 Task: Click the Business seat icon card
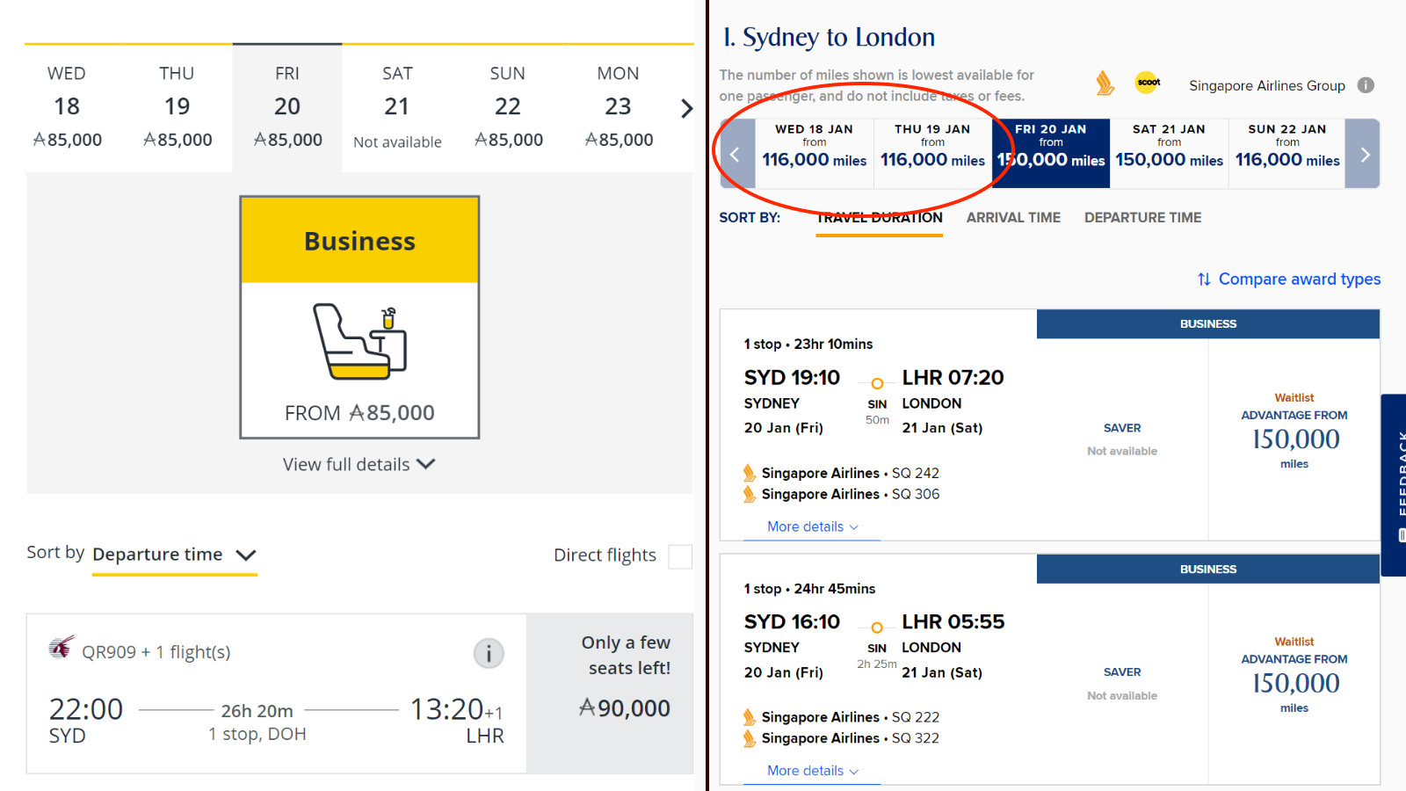pos(359,317)
